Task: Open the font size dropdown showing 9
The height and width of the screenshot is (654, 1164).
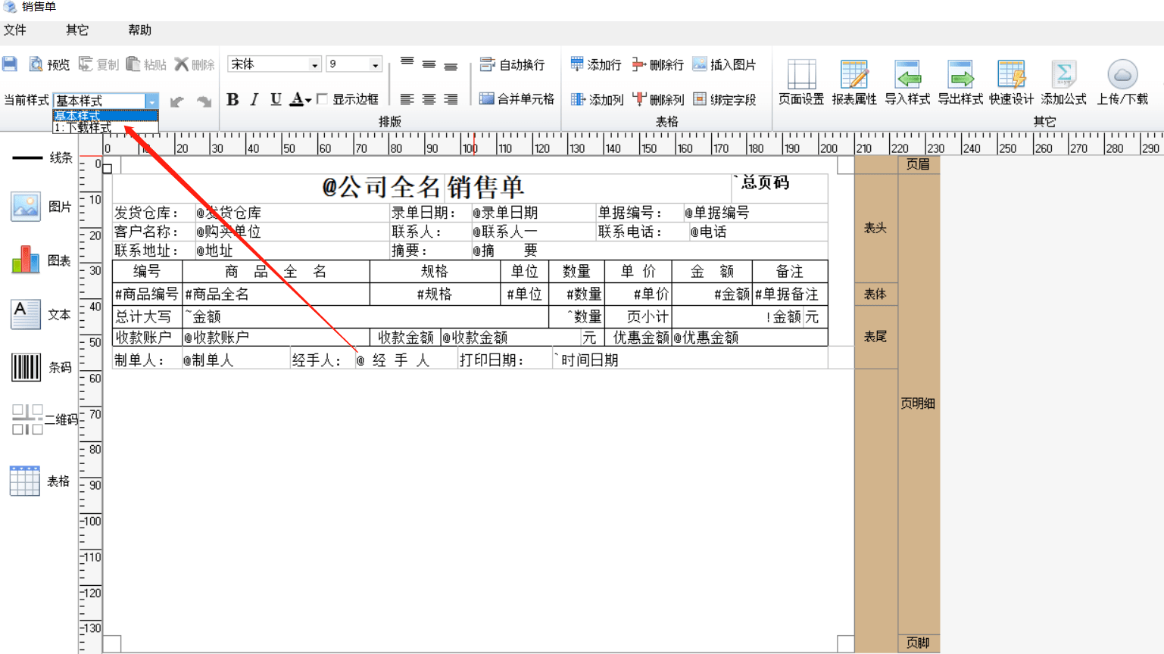Action: click(x=375, y=65)
